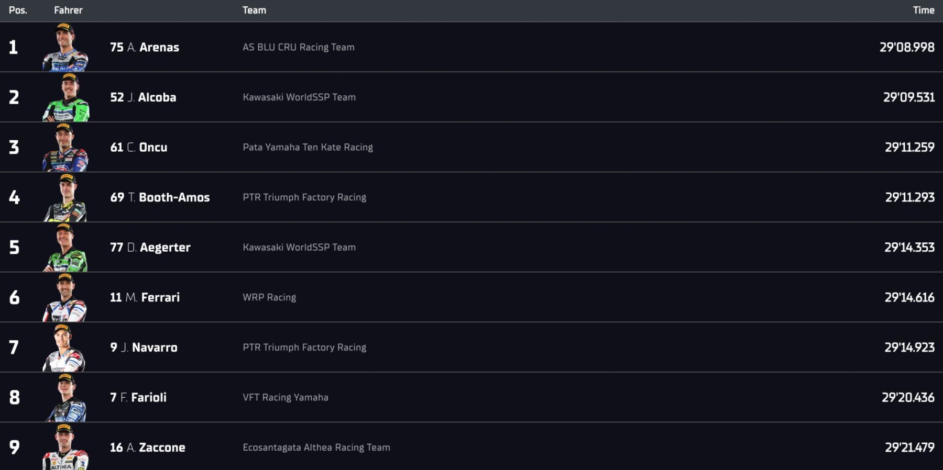Click rider name 69 T. Booth-Amos
Screen dimensions: 943x470
(160, 197)
